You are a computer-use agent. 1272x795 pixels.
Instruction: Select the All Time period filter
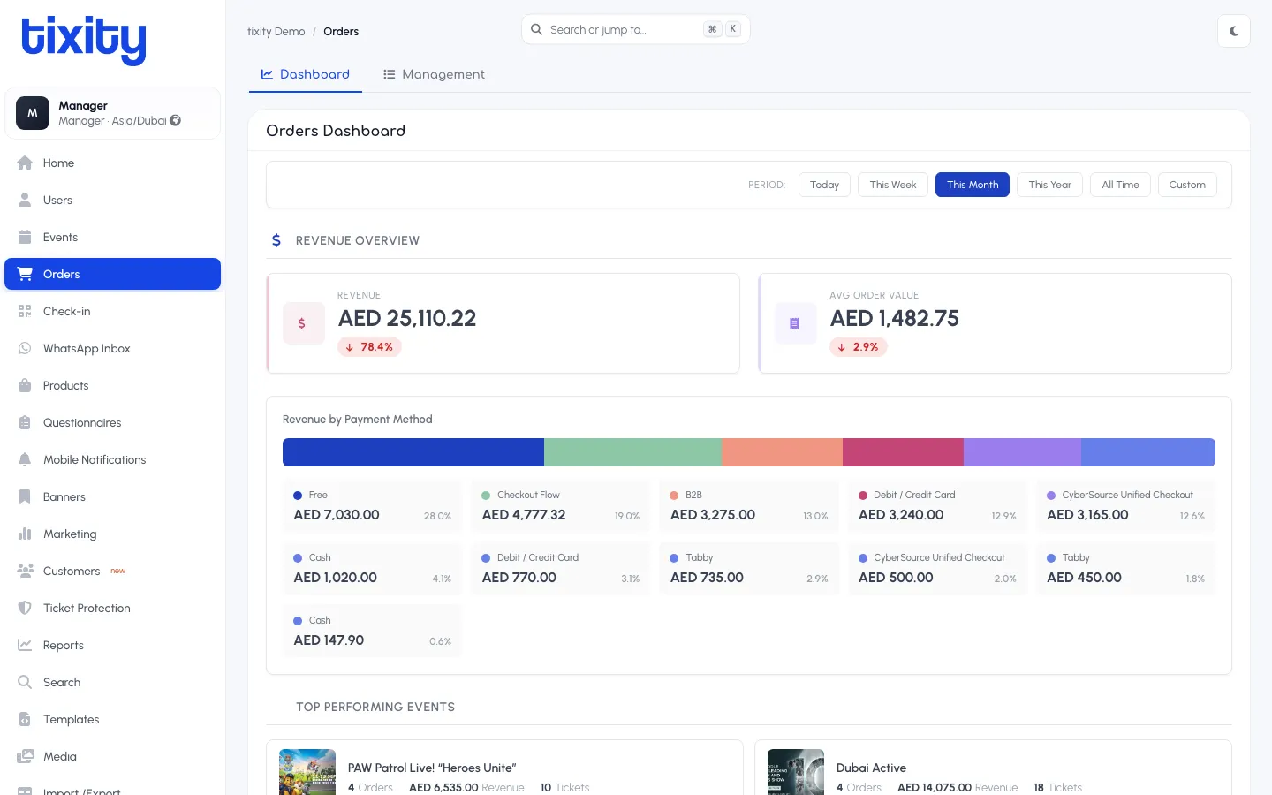[1120, 185]
